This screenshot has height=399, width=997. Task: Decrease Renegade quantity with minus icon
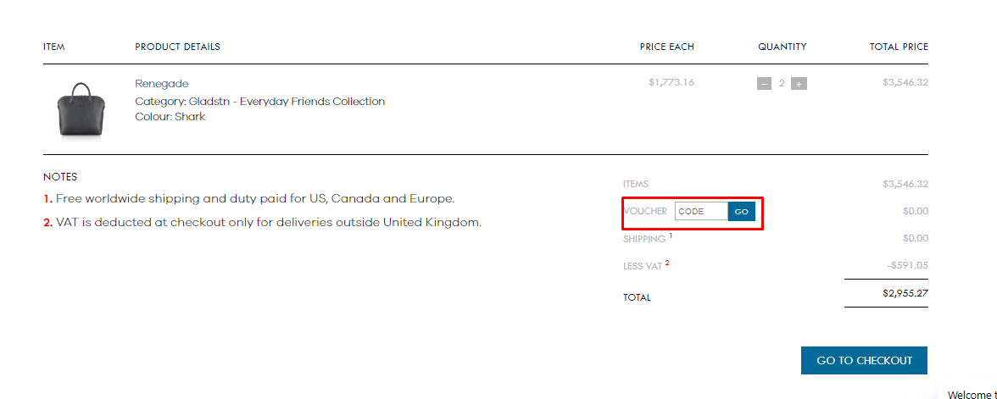tap(765, 84)
